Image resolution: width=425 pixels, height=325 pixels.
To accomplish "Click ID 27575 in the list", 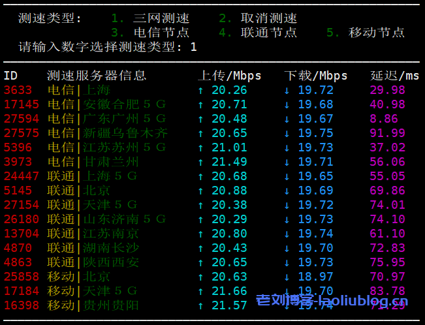I will pos(22,133).
